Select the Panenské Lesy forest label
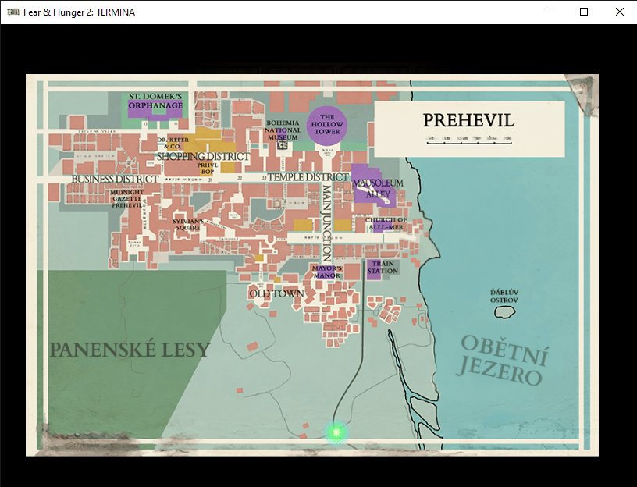Image resolution: width=637 pixels, height=487 pixels. coord(130,350)
